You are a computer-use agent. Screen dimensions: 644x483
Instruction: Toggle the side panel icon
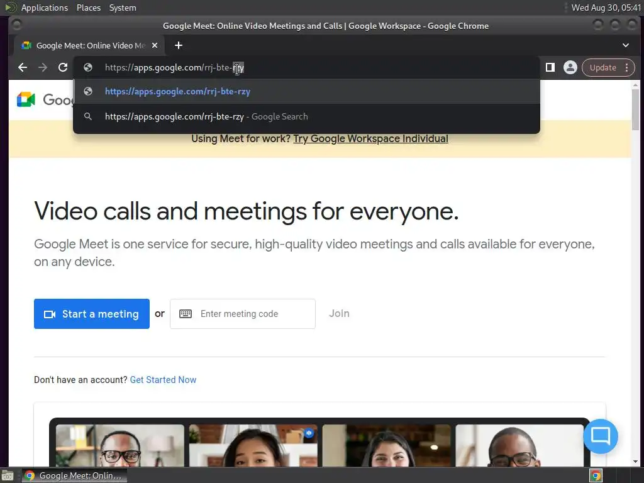point(550,67)
